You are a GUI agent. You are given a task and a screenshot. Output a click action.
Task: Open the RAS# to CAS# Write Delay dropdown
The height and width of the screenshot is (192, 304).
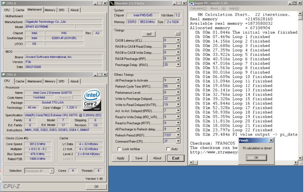[178, 52]
